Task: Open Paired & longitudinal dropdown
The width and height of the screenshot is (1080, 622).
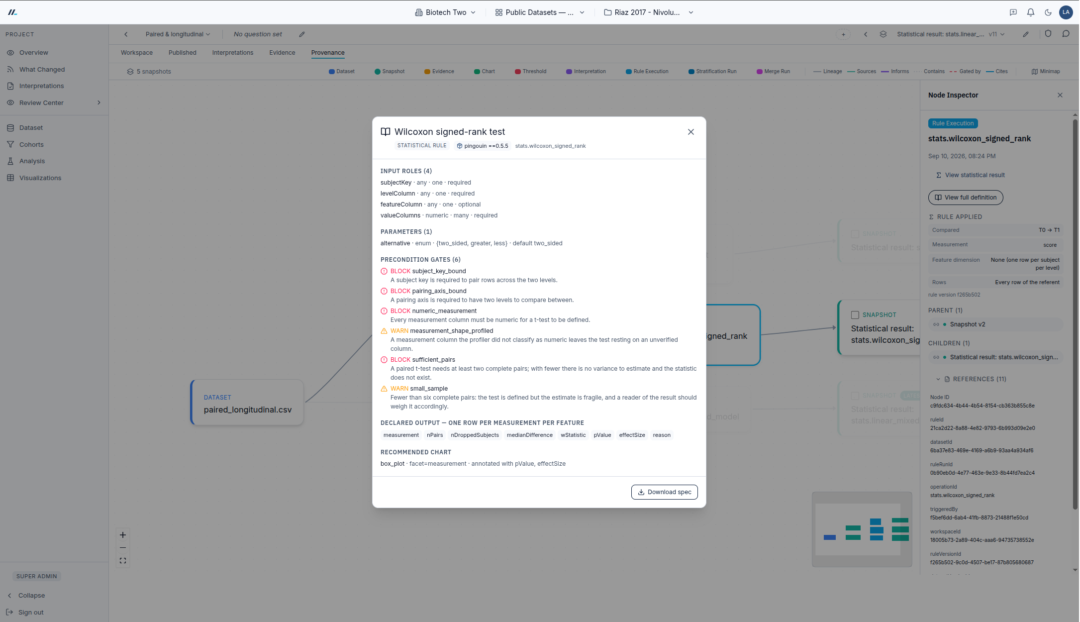Action: click(178, 34)
